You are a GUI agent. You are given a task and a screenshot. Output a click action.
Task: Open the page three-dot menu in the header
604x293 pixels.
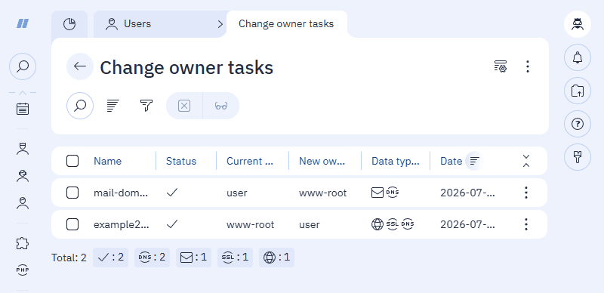coord(528,66)
